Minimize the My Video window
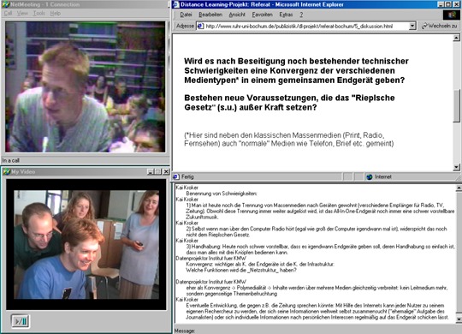The width and height of the screenshot is (462, 334). tap(151, 171)
